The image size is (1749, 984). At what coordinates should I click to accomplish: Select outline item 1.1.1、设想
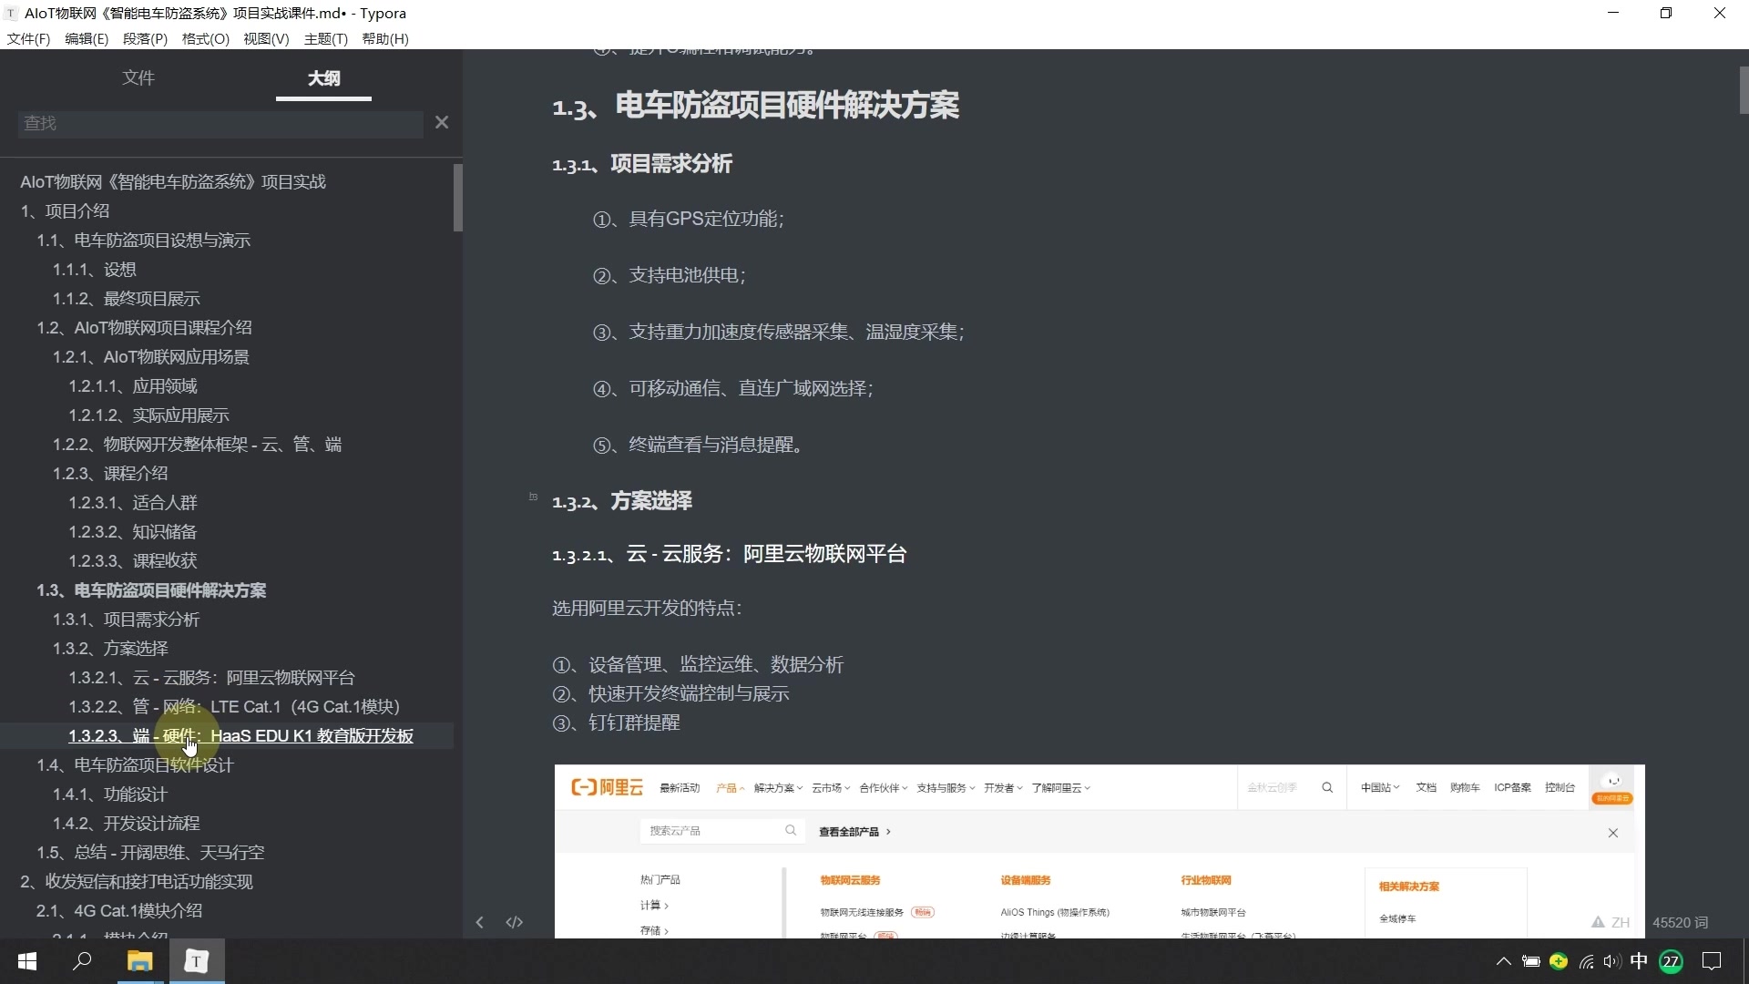[x=94, y=270]
